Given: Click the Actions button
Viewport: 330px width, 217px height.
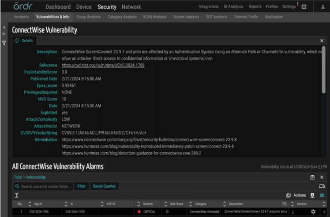Looking at the screenshot, I should pyautogui.click(x=300, y=195).
